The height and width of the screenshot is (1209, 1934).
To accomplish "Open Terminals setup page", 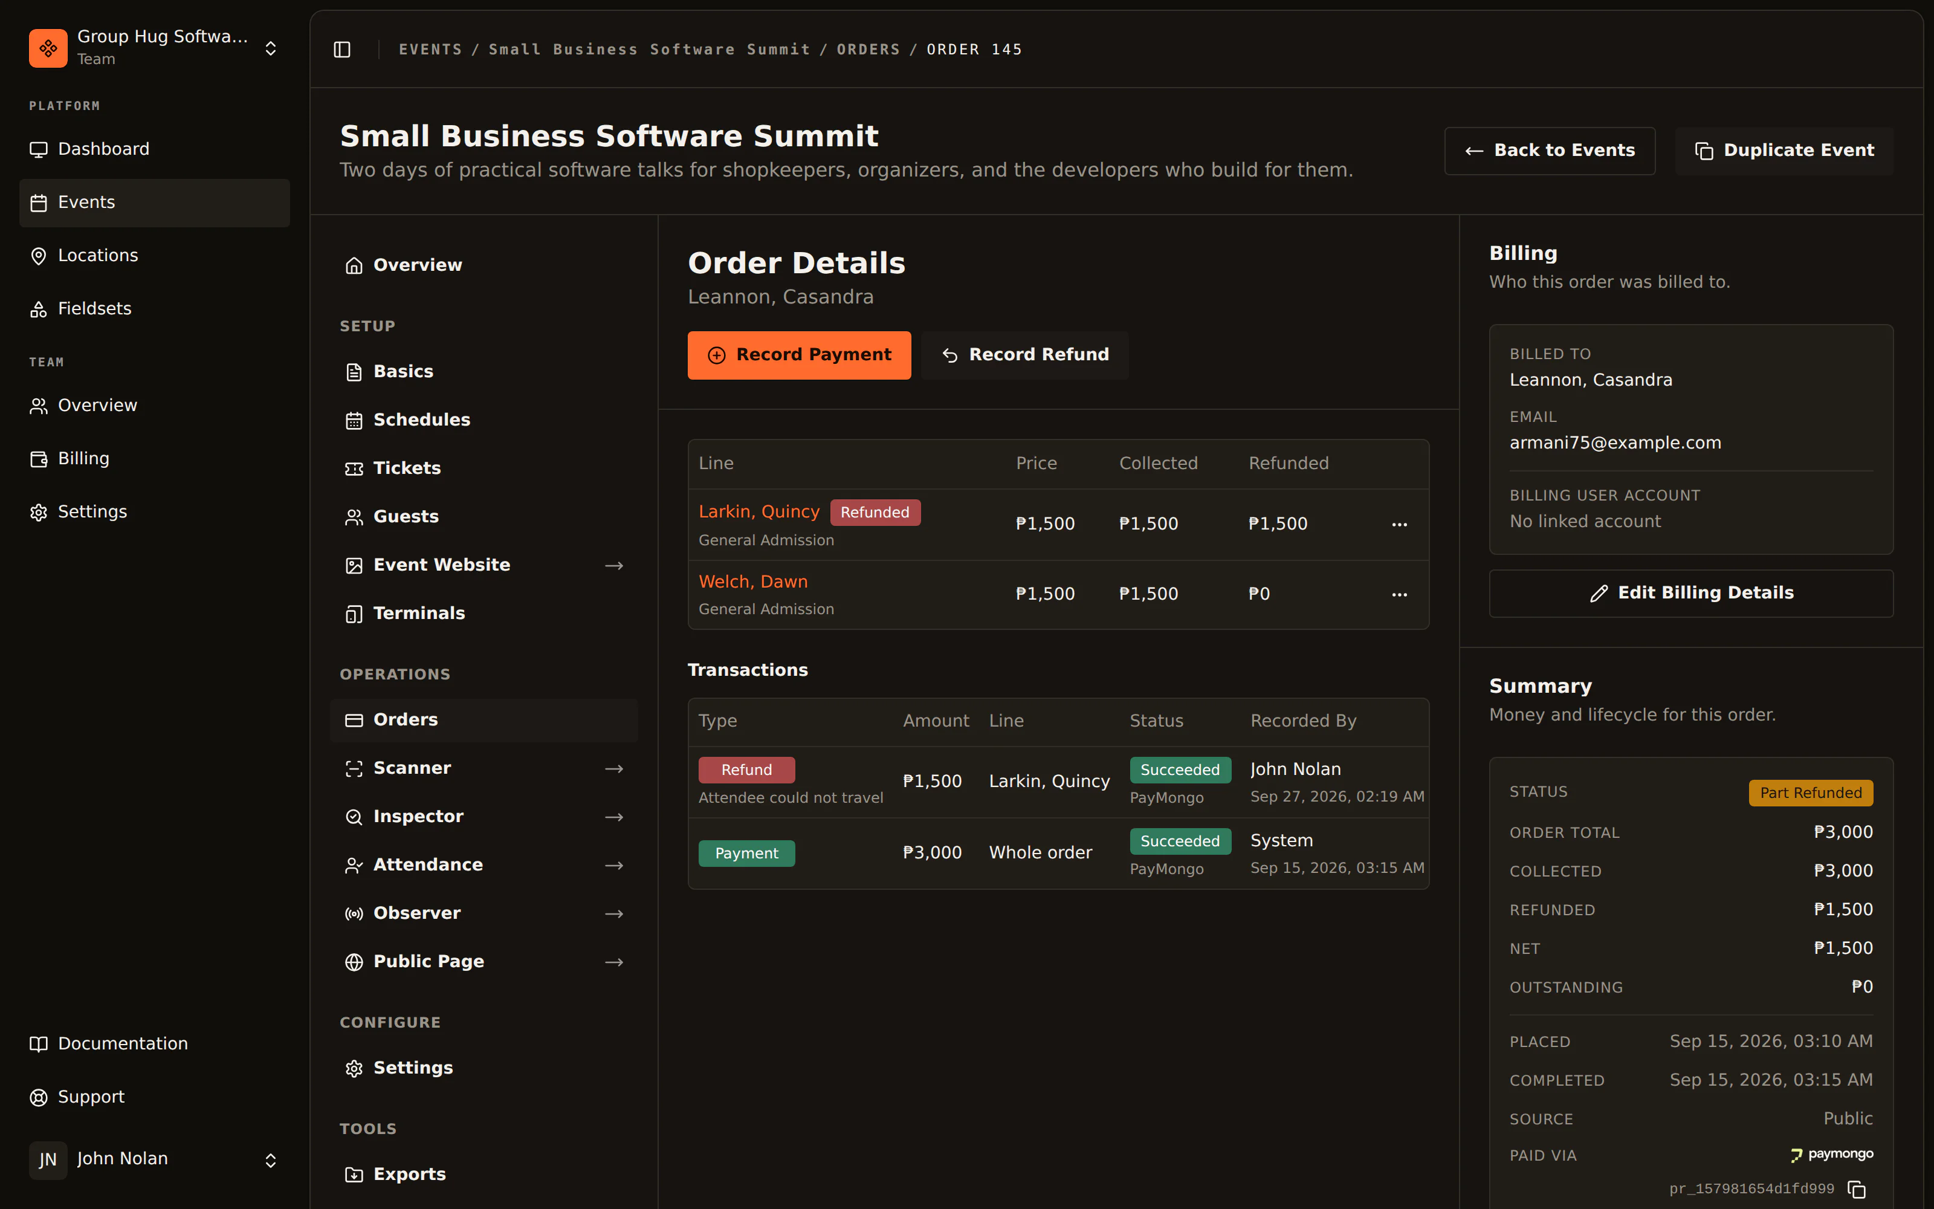I will click(x=483, y=614).
